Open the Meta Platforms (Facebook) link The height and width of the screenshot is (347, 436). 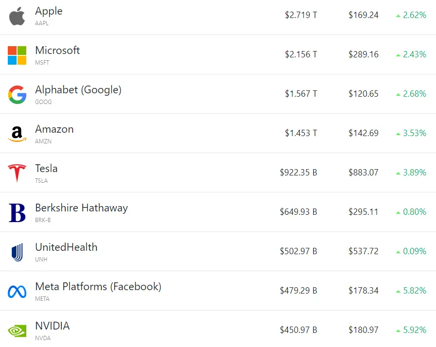point(98,287)
